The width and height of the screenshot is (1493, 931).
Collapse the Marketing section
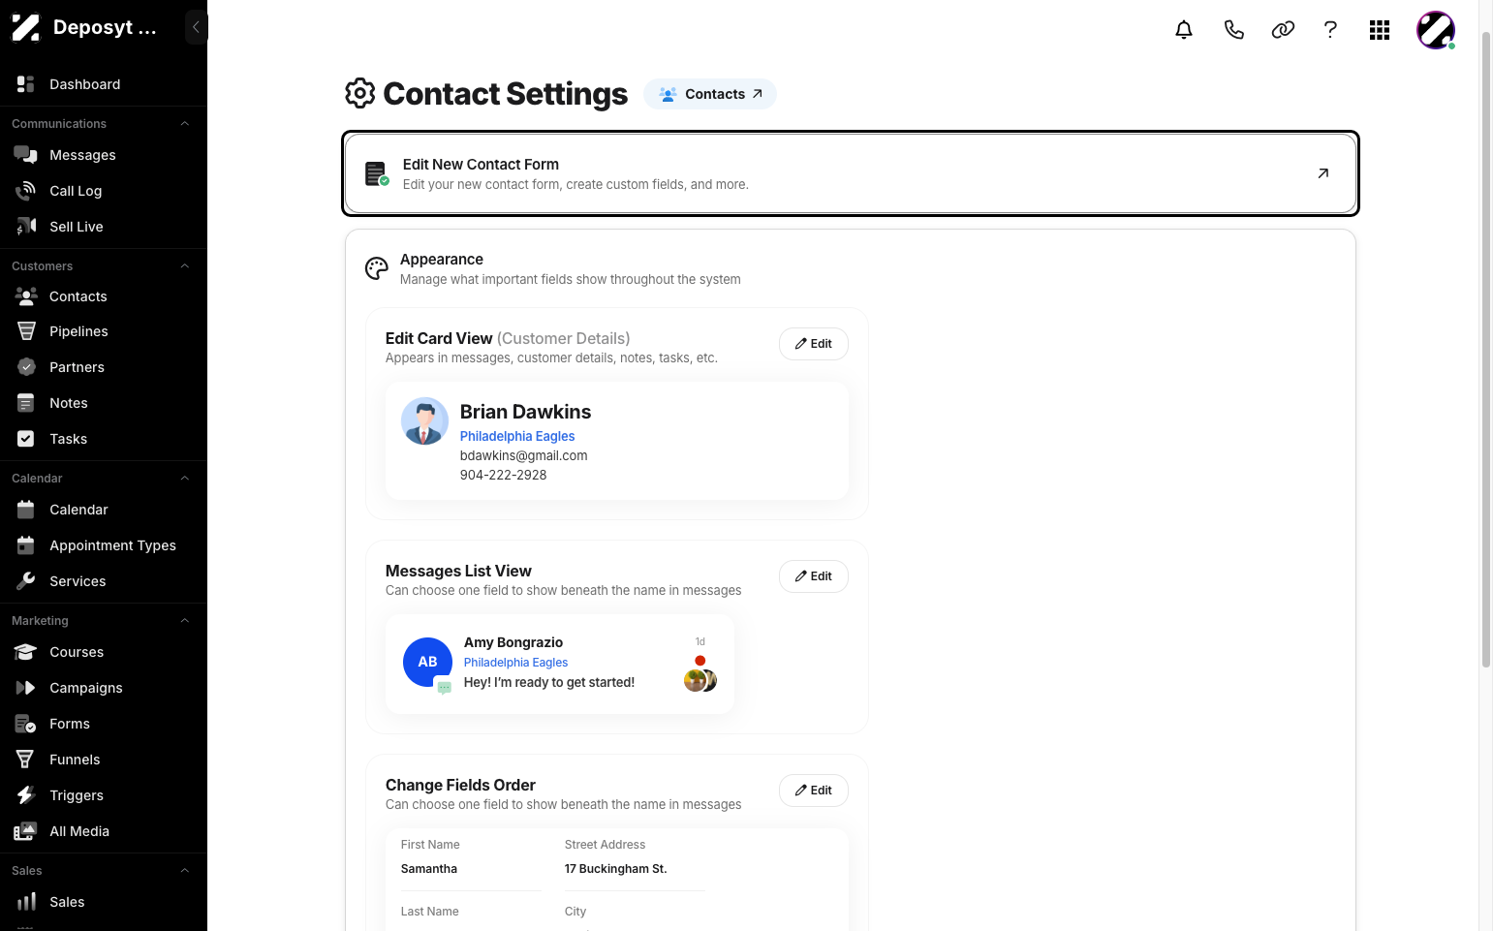click(184, 621)
